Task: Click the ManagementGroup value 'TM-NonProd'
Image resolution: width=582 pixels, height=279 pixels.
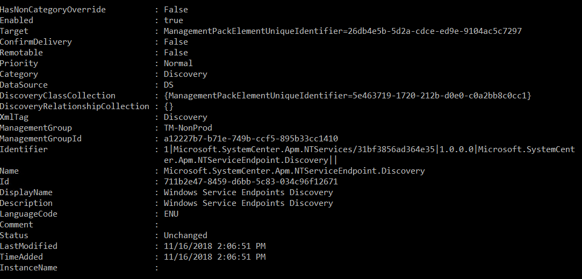Action: [188, 128]
